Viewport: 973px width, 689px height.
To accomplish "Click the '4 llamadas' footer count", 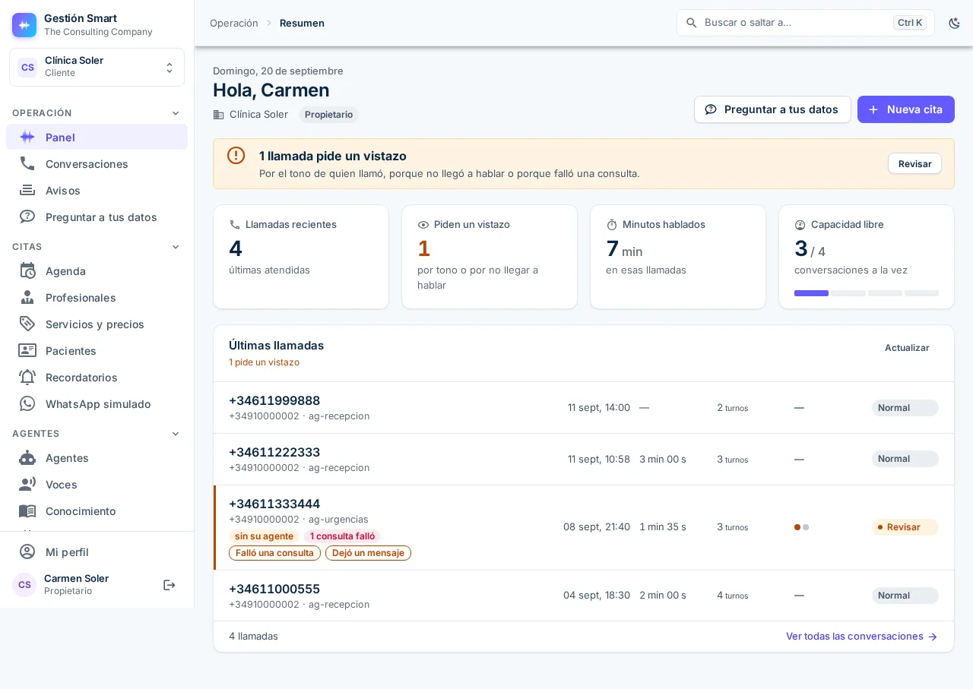I will click(253, 637).
